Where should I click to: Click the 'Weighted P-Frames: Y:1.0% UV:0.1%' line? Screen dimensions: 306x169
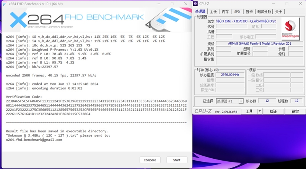[x=52, y=50]
